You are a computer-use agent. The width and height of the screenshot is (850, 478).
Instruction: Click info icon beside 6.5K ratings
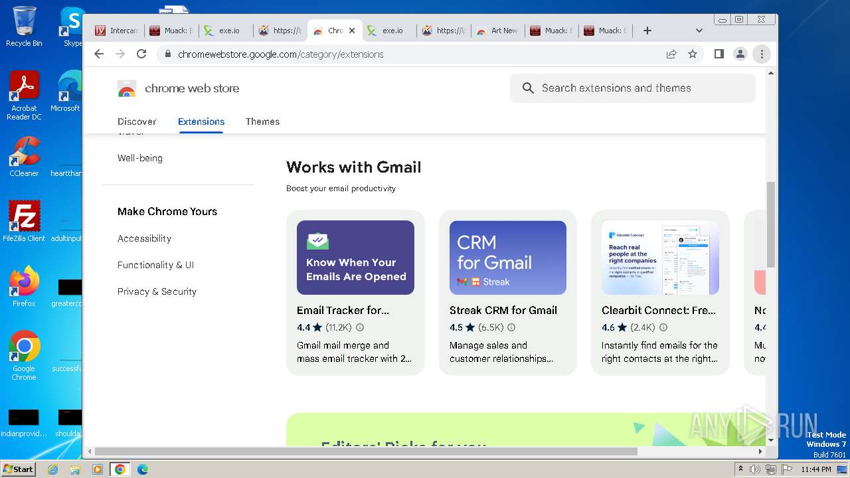click(x=511, y=327)
